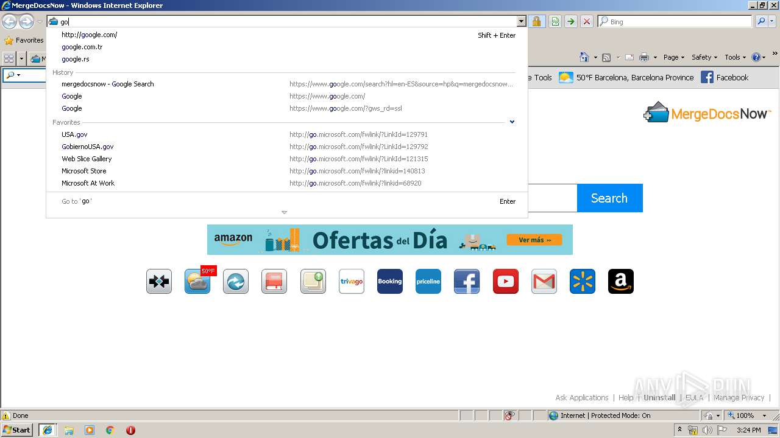The height and width of the screenshot is (438, 780).
Task: Open the tab list dropdown arrow
Action: tap(22, 58)
